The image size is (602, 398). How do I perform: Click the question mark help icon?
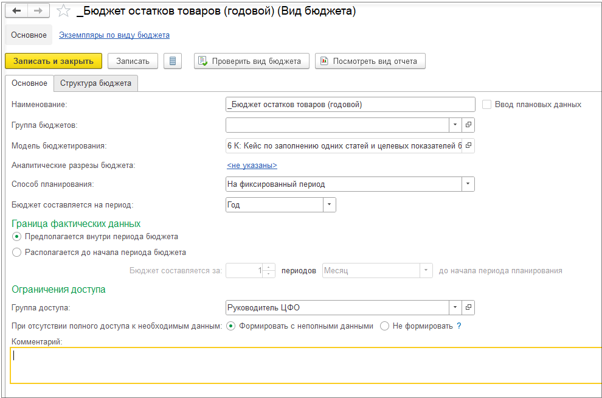(x=459, y=326)
